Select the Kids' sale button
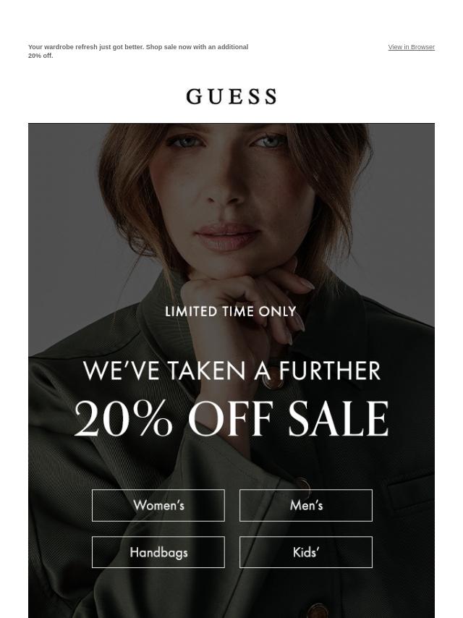Image resolution: width=463 pixels, height=618 pixels. [x=306, y=551]
